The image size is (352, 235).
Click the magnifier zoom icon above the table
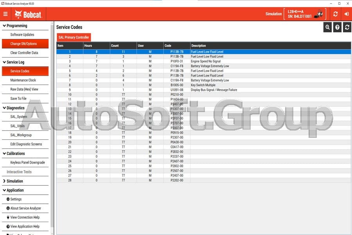click(x=327, y=27)
